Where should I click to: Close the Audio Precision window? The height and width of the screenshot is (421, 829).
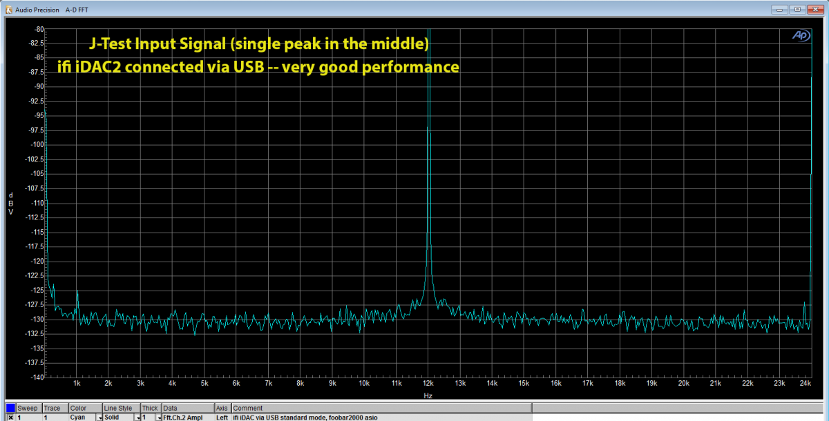point(816,9)
